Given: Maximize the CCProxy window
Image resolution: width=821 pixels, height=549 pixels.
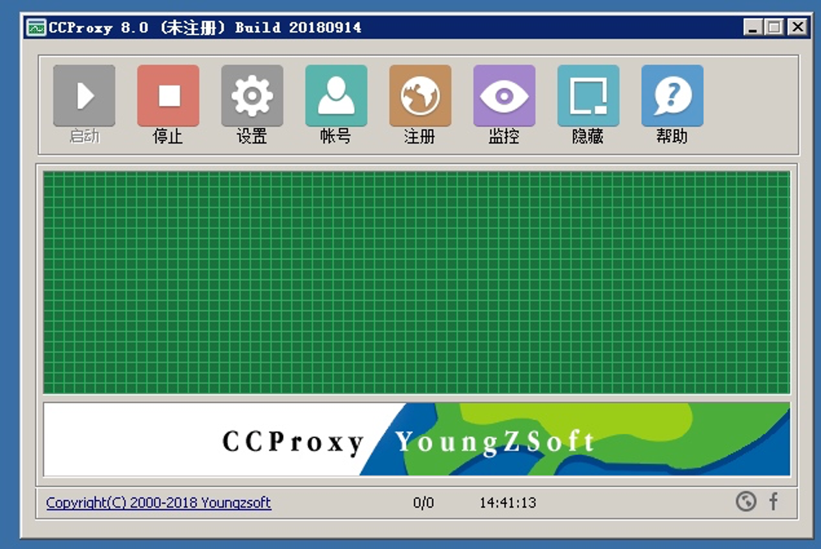Looking at the screenshot, I should (x=774, y=27).
